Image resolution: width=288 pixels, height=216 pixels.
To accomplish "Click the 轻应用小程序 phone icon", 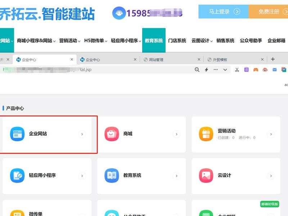I will point(17,176).
